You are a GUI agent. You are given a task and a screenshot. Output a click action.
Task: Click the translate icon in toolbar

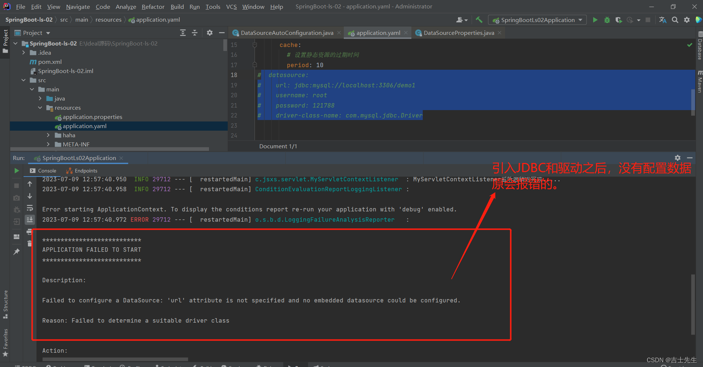coord(663,20)
